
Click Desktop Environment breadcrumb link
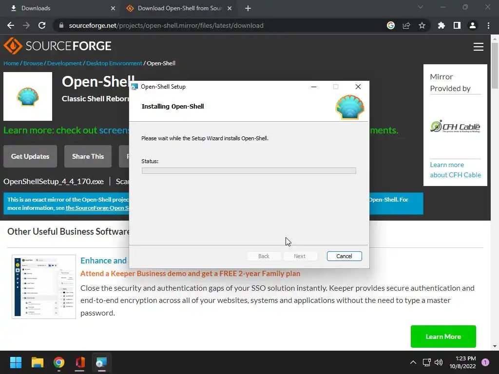click(x=114, y=63)
